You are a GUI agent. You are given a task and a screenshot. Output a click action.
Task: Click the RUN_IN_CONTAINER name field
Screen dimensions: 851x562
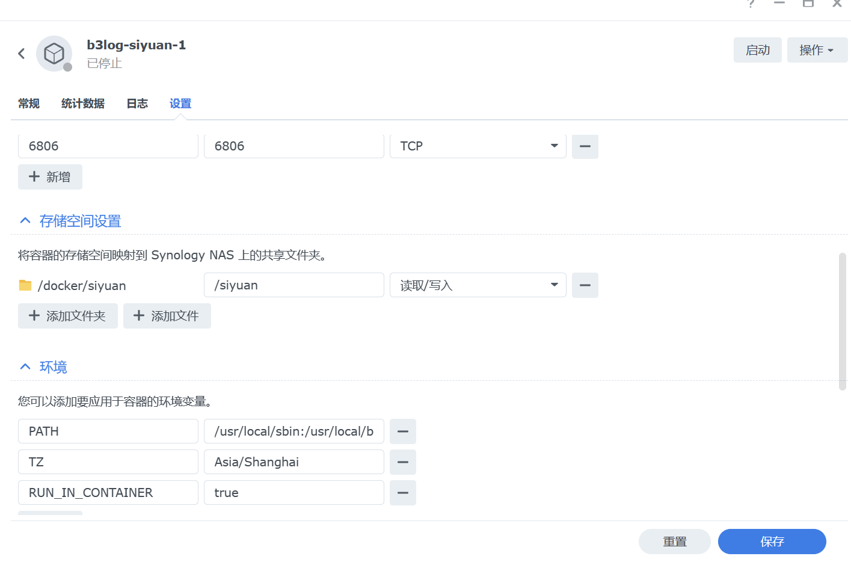point(108,493)
